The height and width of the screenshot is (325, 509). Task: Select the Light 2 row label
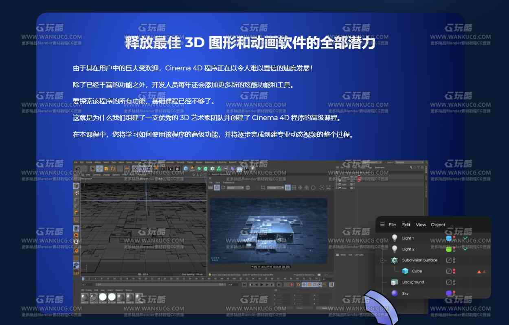pos(408,249)
